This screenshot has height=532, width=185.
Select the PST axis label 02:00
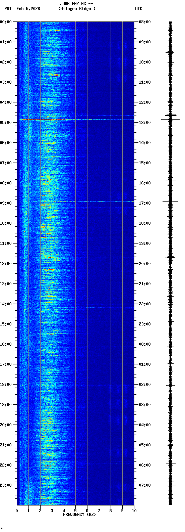point(6,62)
